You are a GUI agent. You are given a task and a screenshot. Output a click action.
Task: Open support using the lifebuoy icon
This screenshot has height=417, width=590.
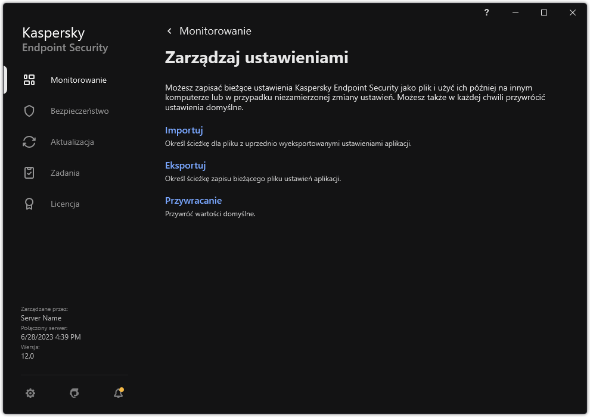click(74, 393)
